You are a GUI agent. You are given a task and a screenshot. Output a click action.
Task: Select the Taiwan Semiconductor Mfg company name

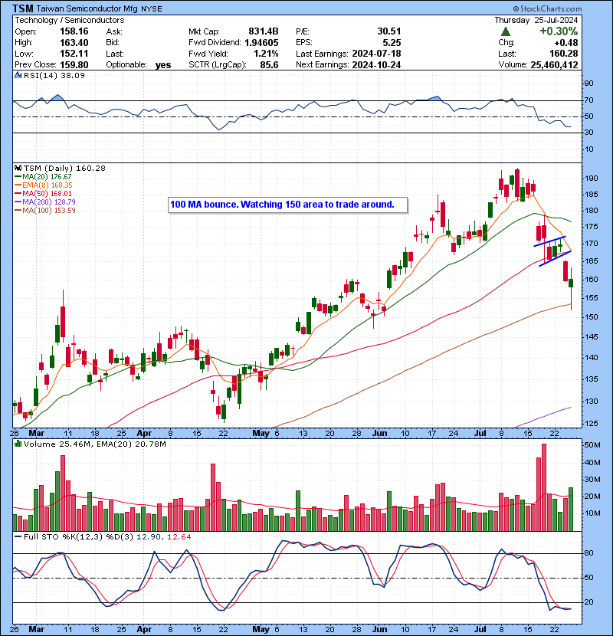pos(87,8)
